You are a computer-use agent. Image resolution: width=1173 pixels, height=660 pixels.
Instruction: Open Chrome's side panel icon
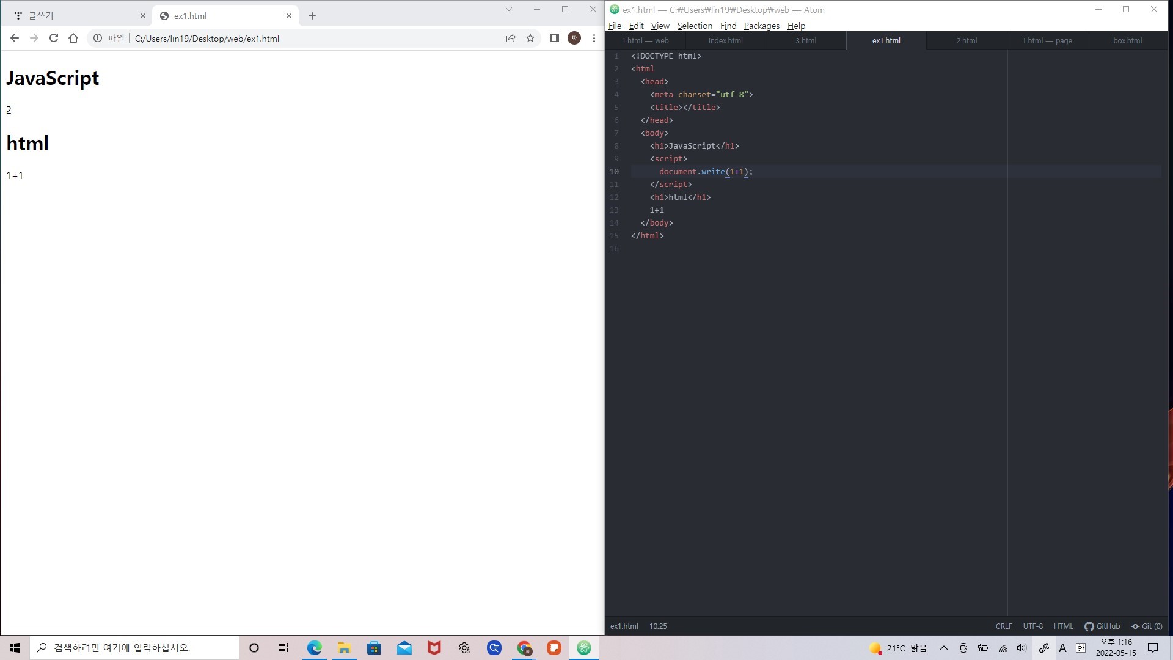coord(554,38)
